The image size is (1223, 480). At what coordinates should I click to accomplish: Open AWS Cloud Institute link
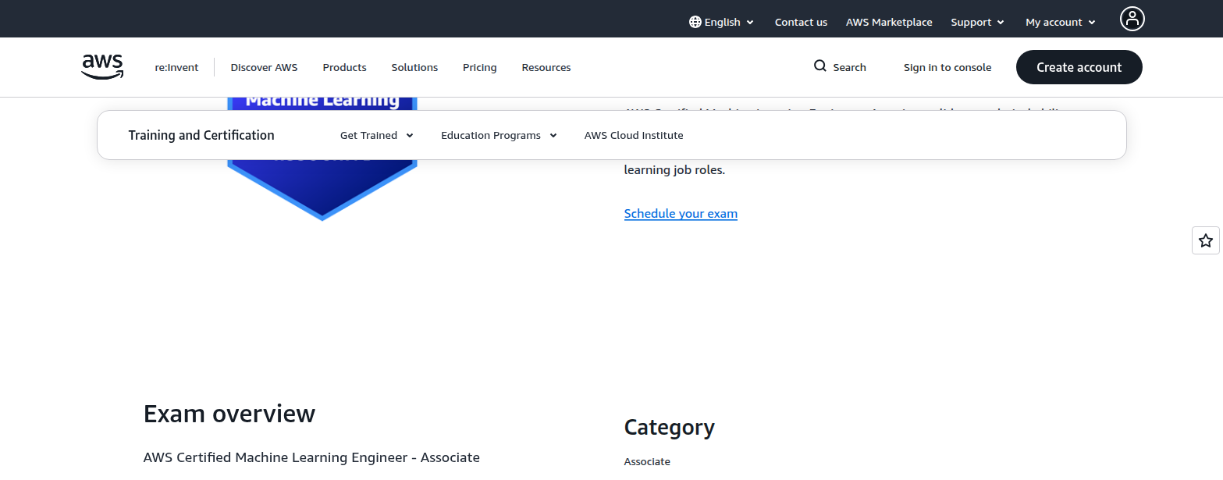[x=634, y=135]
